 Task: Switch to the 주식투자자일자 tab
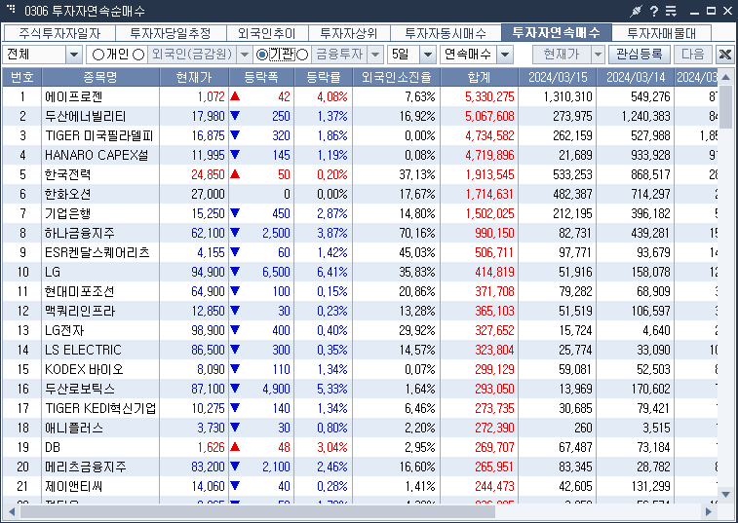59,33
